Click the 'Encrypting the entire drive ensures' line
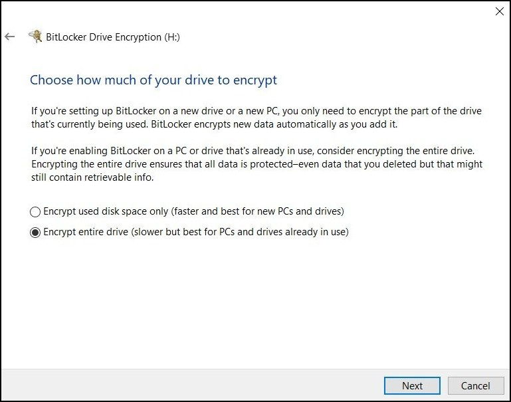The image size is (511, 402). (x=256, y=164)
